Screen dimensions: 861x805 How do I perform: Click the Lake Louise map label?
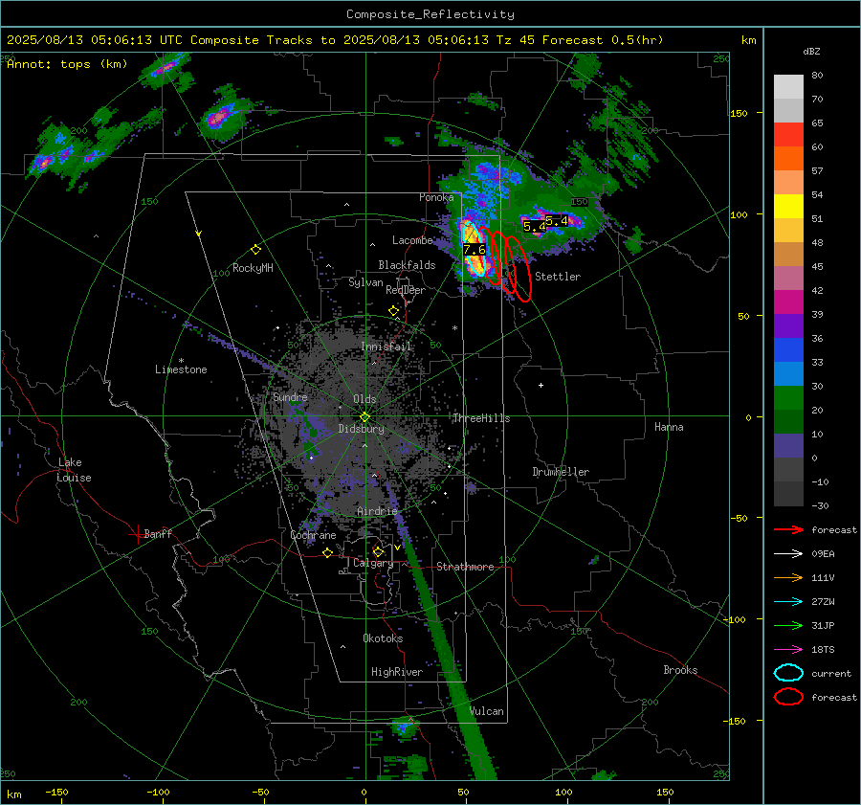pos(75,470)
